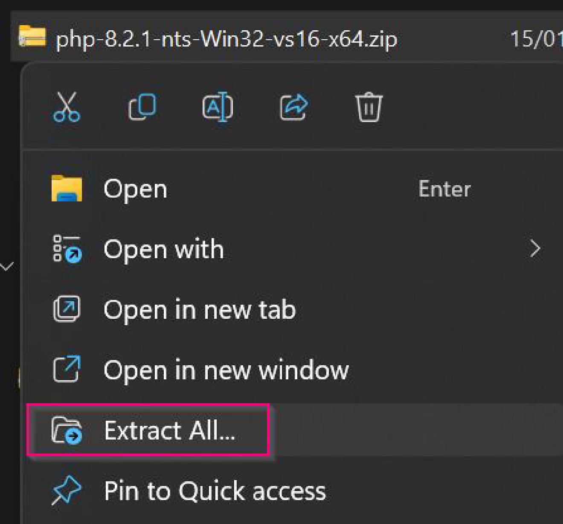
Task: Click the php-8.2.1 zip file name
Action: (x=227, y=40)
